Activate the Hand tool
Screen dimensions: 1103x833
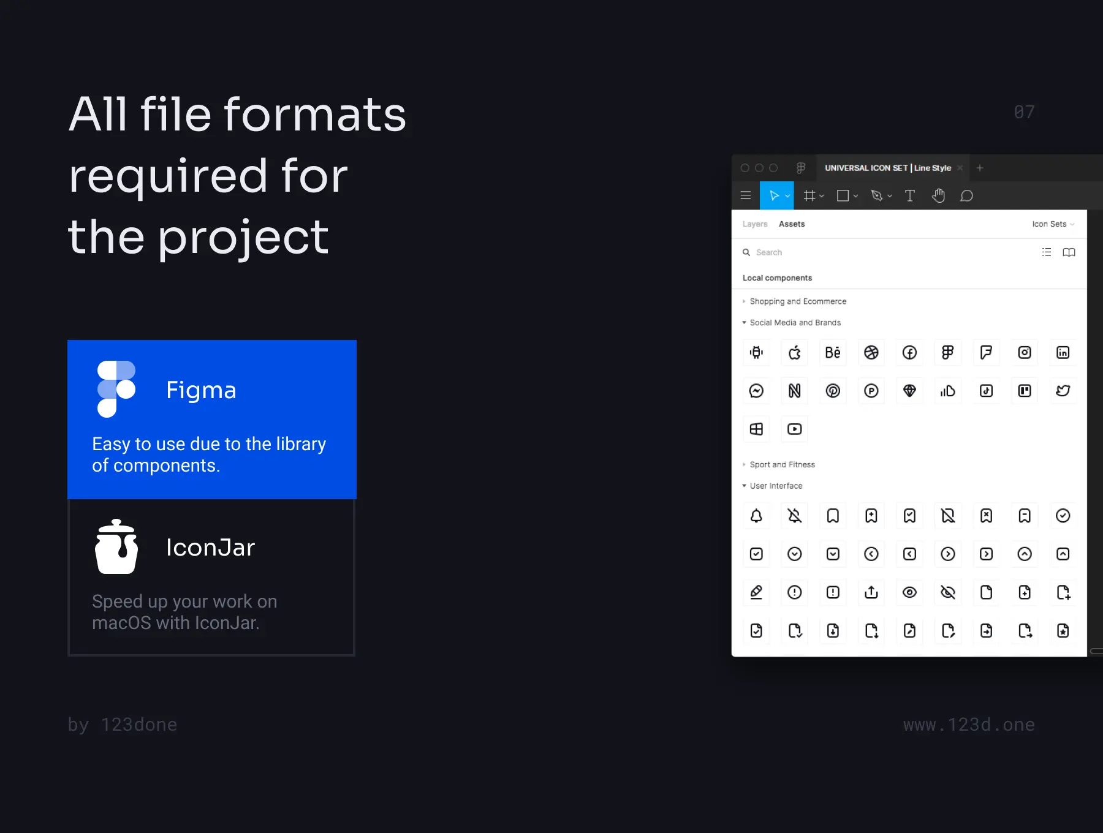click(938, 196)
